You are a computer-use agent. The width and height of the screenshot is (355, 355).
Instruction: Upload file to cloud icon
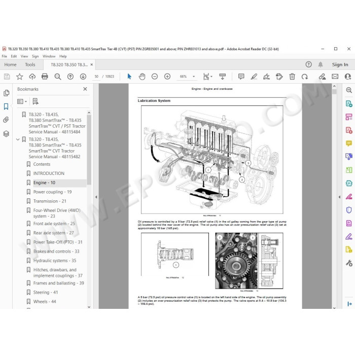click(32, 77)
